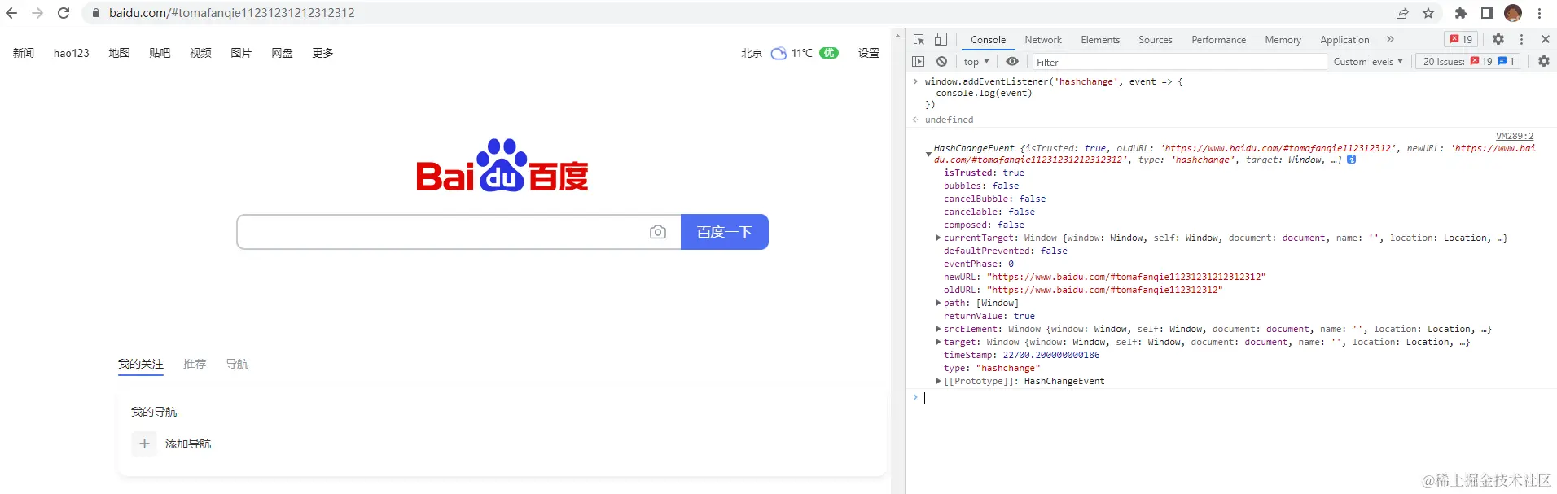Image resolution: width=1557 pixels, height=494 pixels.
Task: Toggle the console sidebar
Action: point(919,62)
